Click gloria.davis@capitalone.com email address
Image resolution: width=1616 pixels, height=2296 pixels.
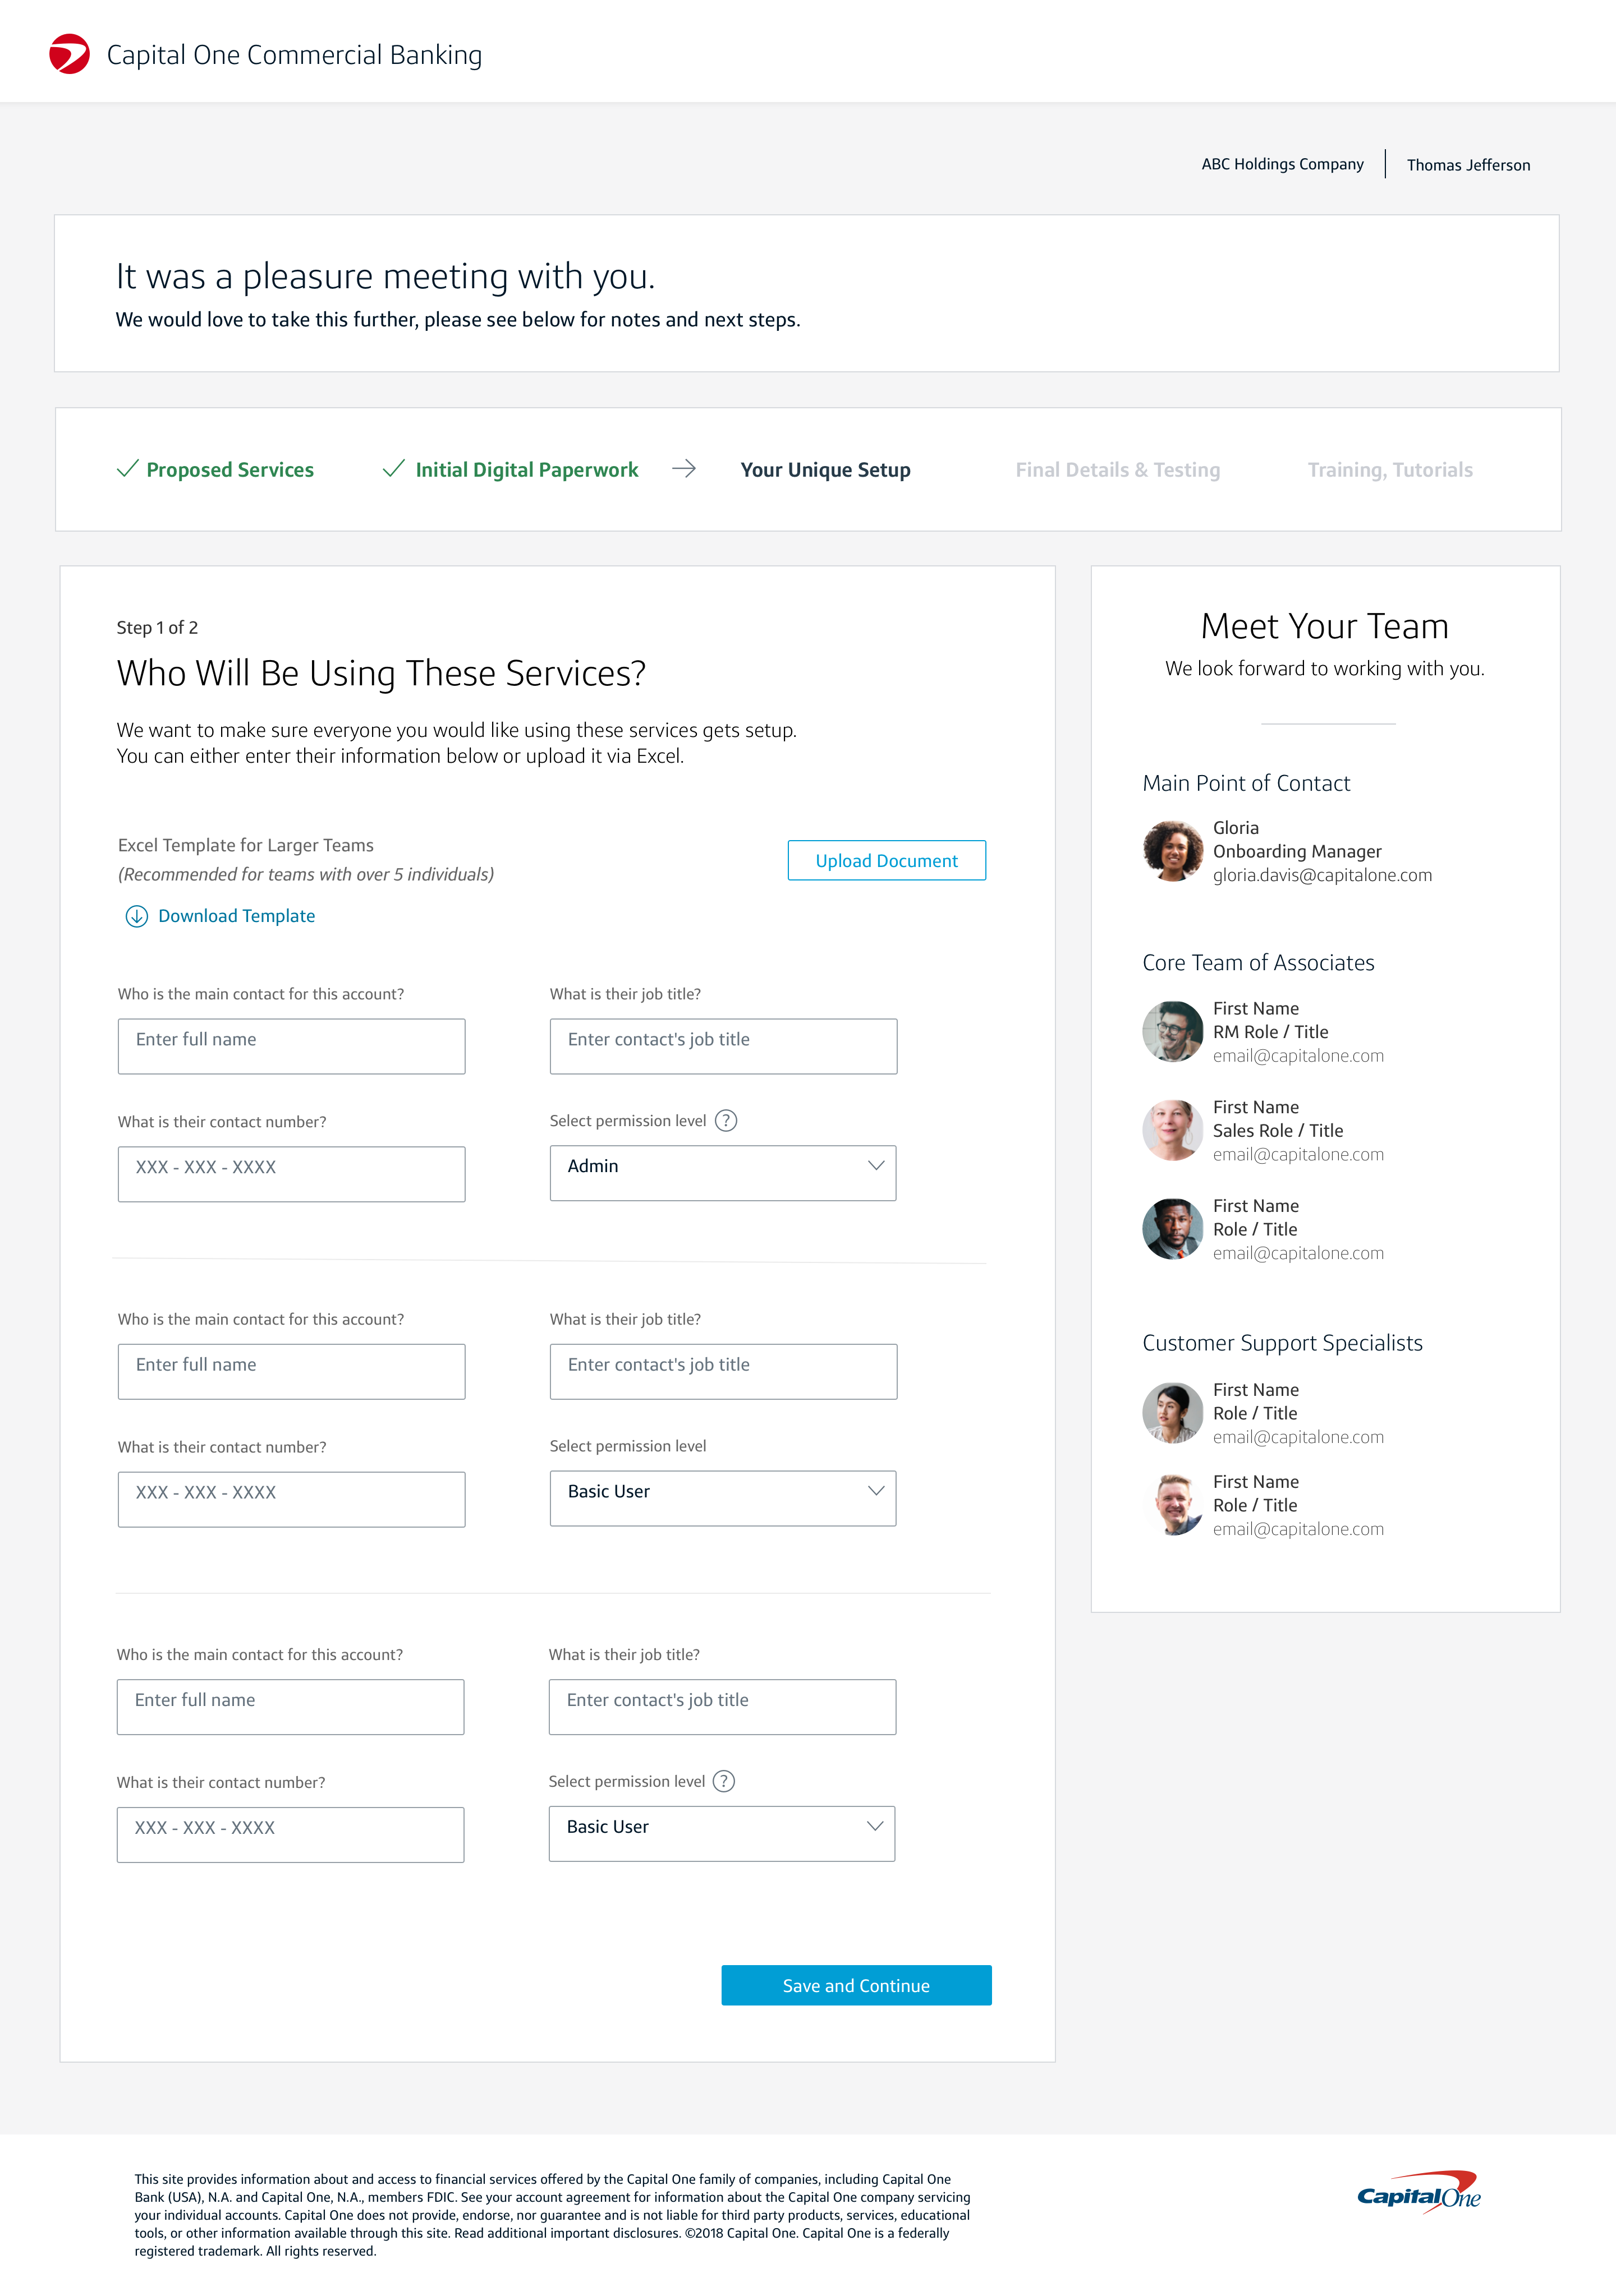point(1322,875)
